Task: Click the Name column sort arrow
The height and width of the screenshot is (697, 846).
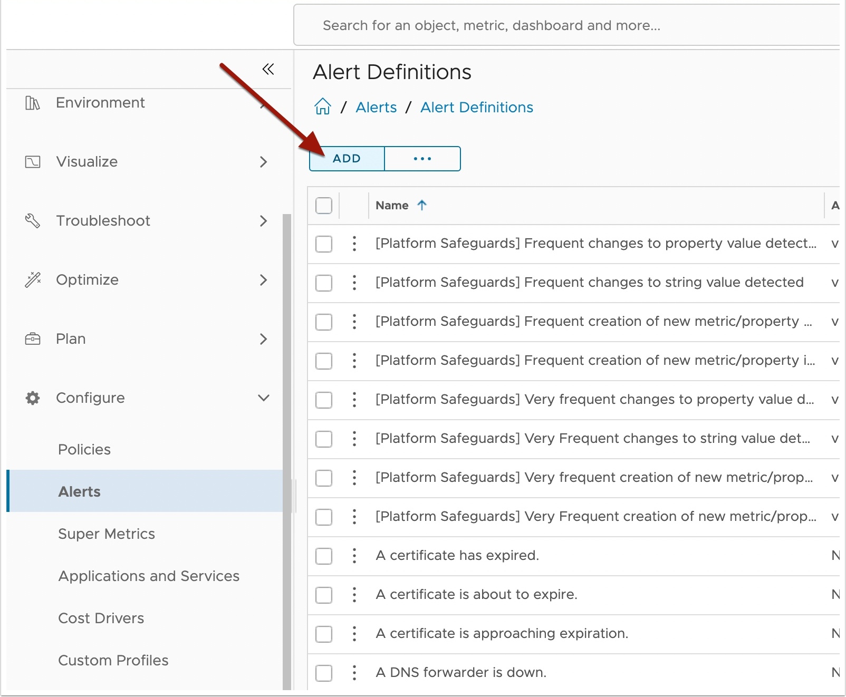Action: (422, 205)
